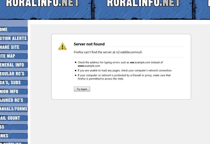Open Regular RC's from sidebar
Image resolution: width=210 pixels, height=144 pixels.
pos(13,74)
